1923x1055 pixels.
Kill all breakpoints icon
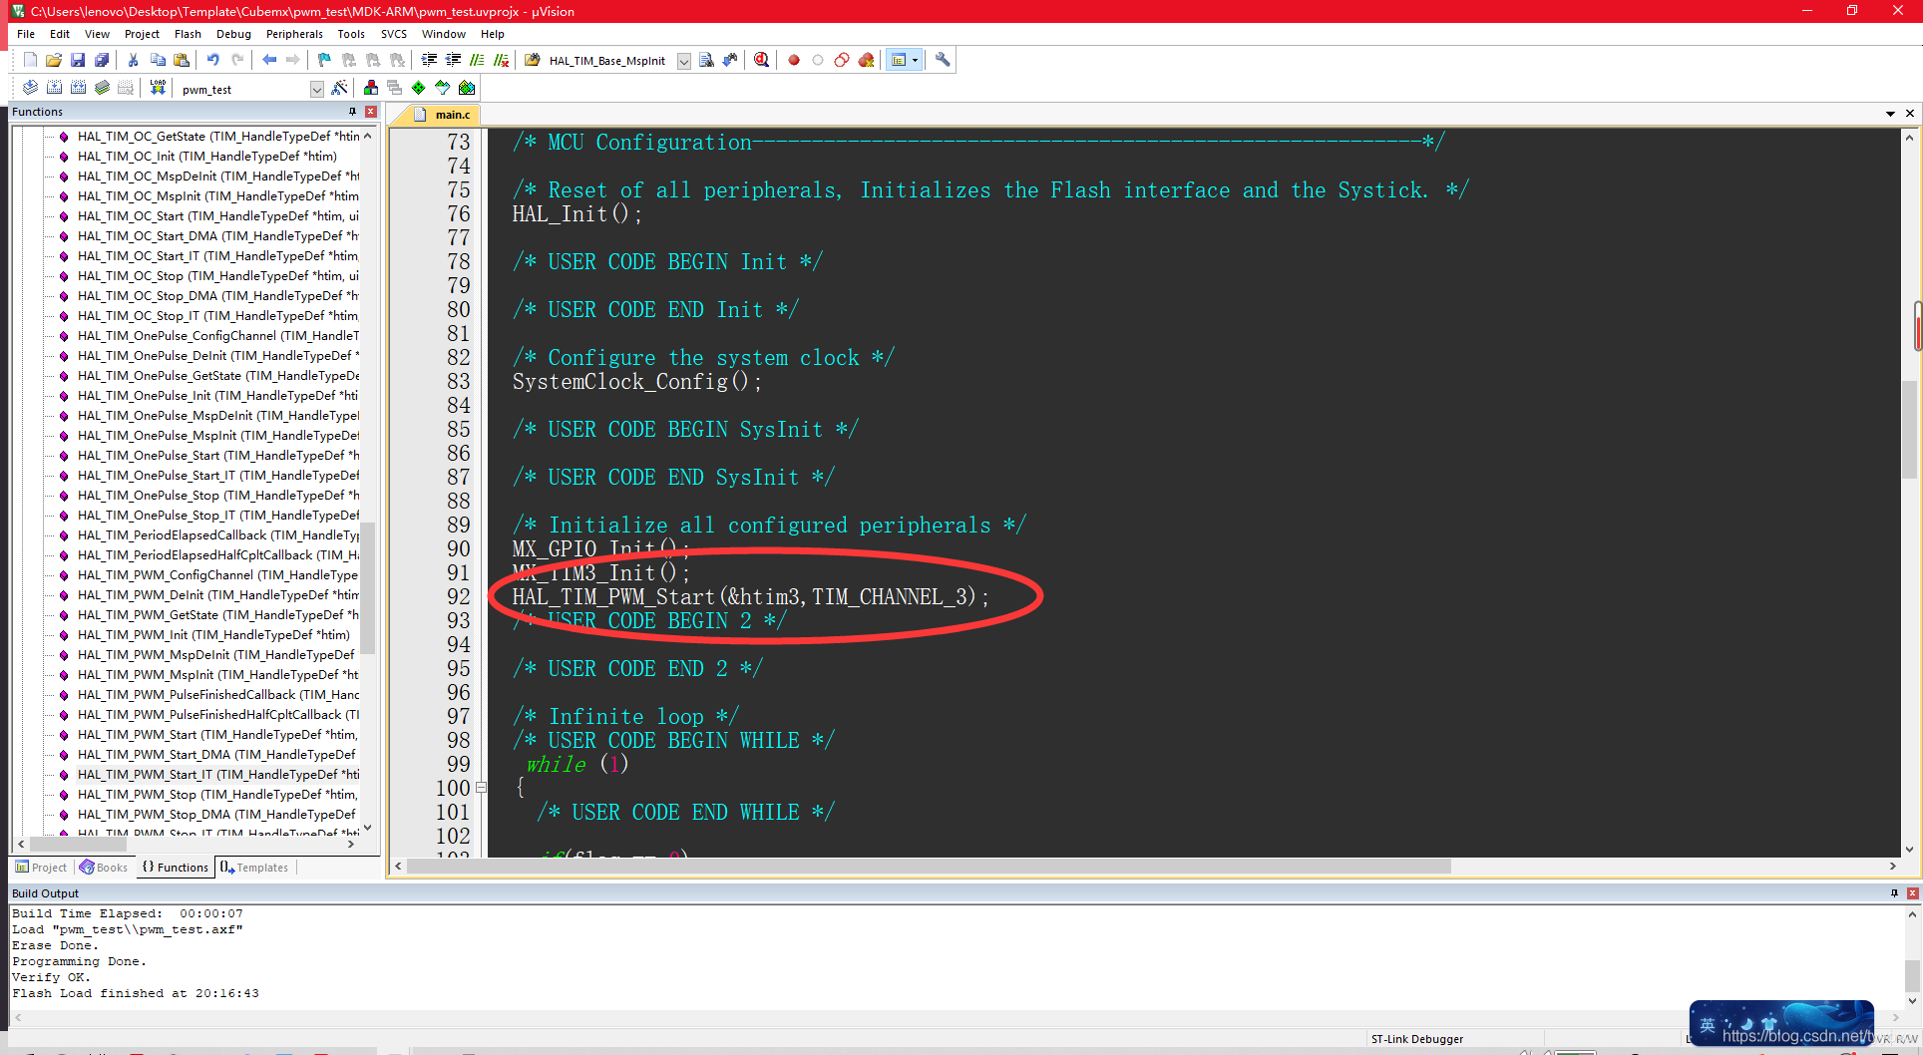(x=866, y=60)
